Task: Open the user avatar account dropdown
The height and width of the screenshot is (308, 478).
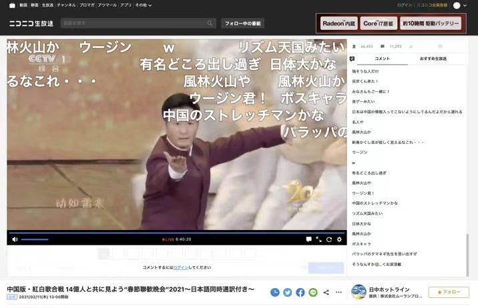Action: [x=460, y=5]
